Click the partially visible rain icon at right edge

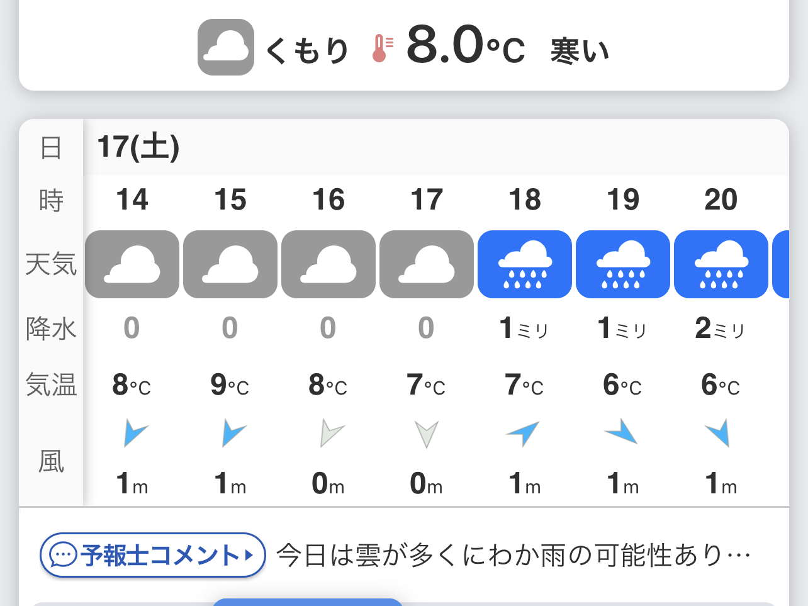pyautogui.click(x=781, y=264)
